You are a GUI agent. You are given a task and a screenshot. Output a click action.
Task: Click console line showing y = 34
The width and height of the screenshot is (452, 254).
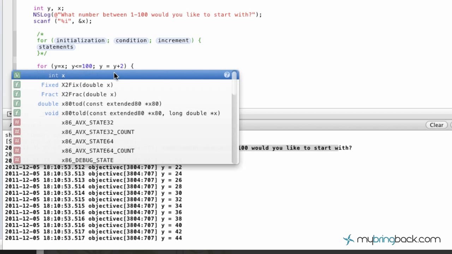click(x=94, y=206)
